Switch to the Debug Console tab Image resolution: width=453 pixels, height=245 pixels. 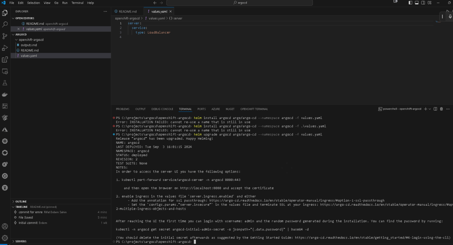(x=162, y=109)
